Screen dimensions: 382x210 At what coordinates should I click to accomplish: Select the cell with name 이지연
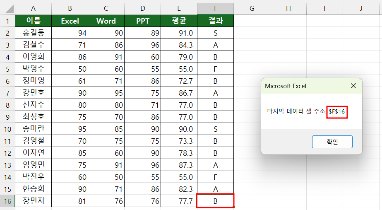click(34, 153)
